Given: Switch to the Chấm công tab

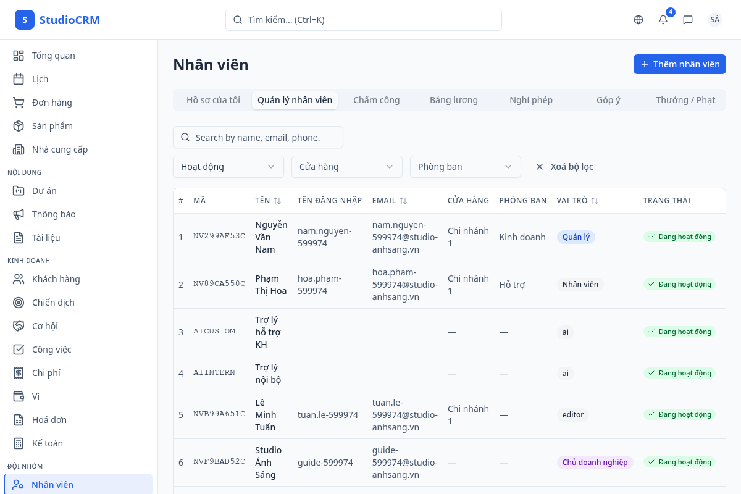Looking at the screenshot, I should coord(376,100).
